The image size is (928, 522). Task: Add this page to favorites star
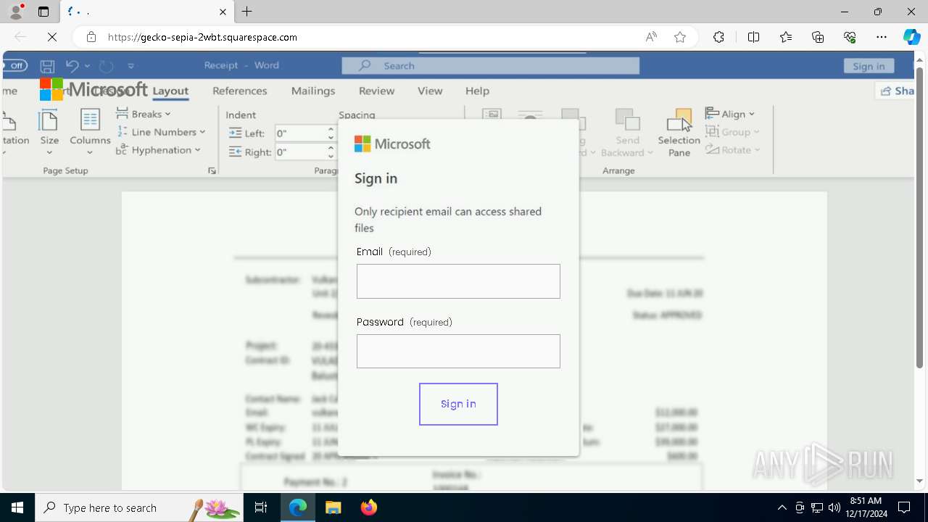point(680,37)
